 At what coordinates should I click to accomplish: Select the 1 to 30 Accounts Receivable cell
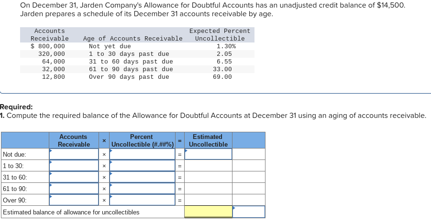[x=74, y=166]
